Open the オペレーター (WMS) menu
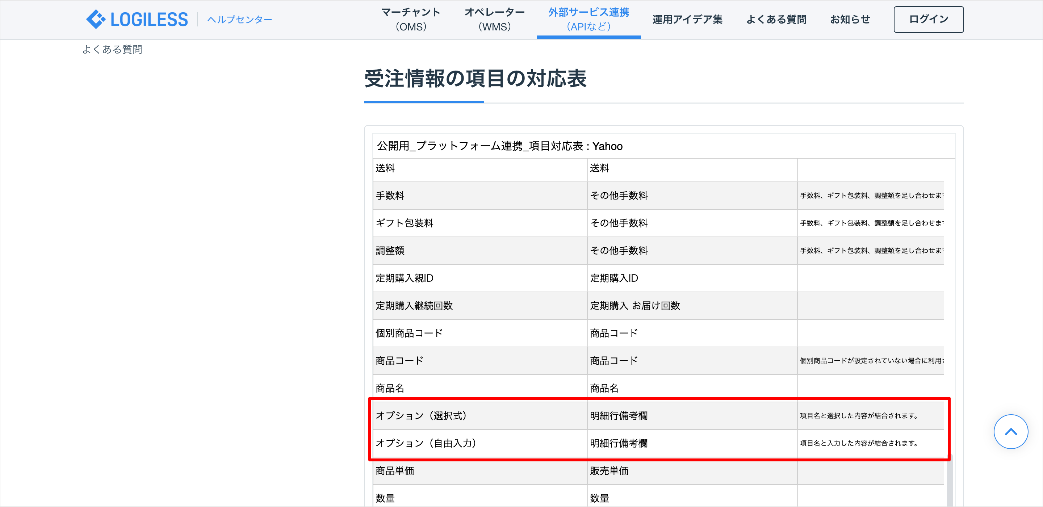Image resolution: width=1043 pixels, height=507 pixels. coord(494,20)
